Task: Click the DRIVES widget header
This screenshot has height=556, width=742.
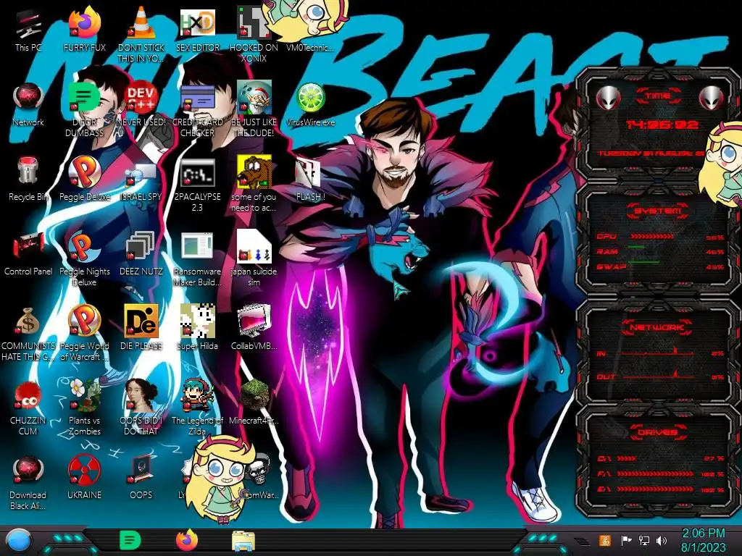Action: [x=657, y=432]
